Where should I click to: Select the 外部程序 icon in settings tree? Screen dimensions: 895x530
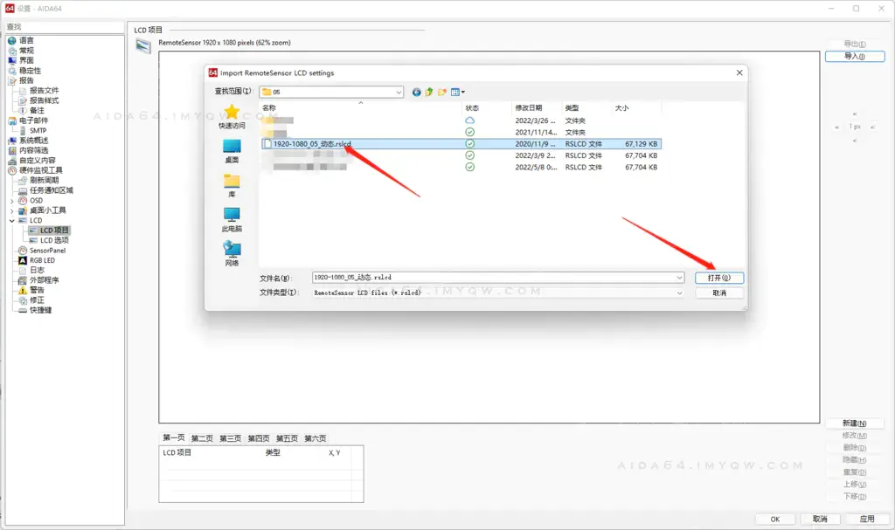23,280
